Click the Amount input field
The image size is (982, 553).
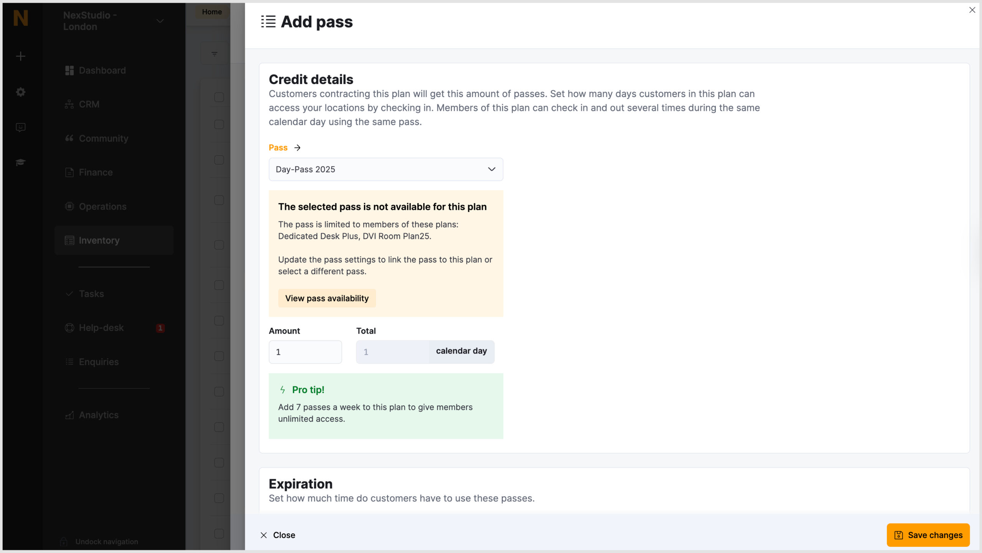tap(305, 352)
